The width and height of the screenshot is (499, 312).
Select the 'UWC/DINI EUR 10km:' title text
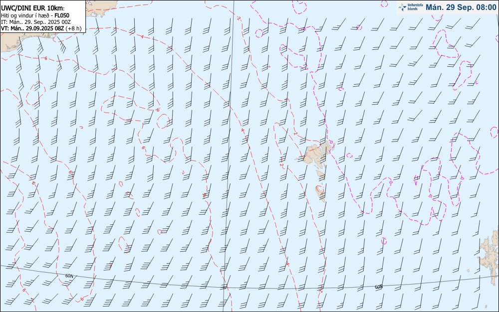33,8
